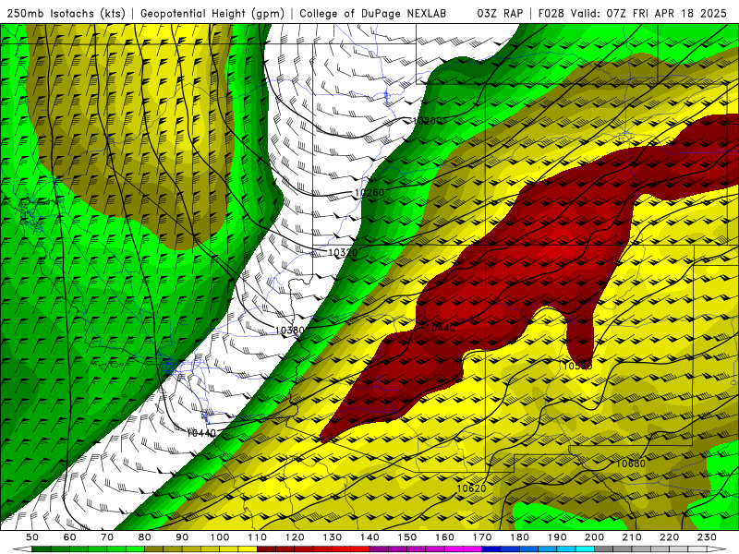Click the 10260 height contour label
The width and height of the screenshot is (739, 554).
coord(369,192)
